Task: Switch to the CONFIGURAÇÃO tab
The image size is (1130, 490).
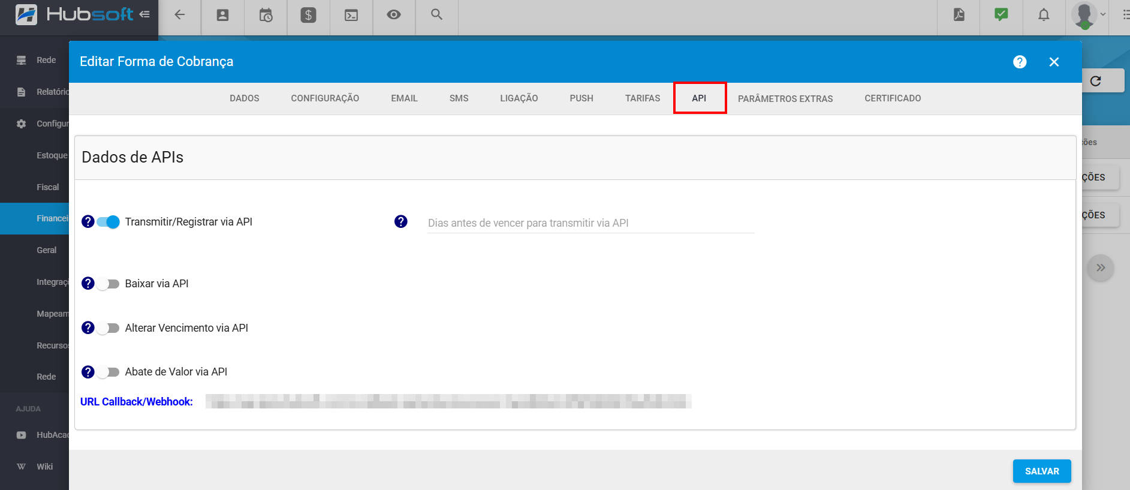Action: [325, 98]
